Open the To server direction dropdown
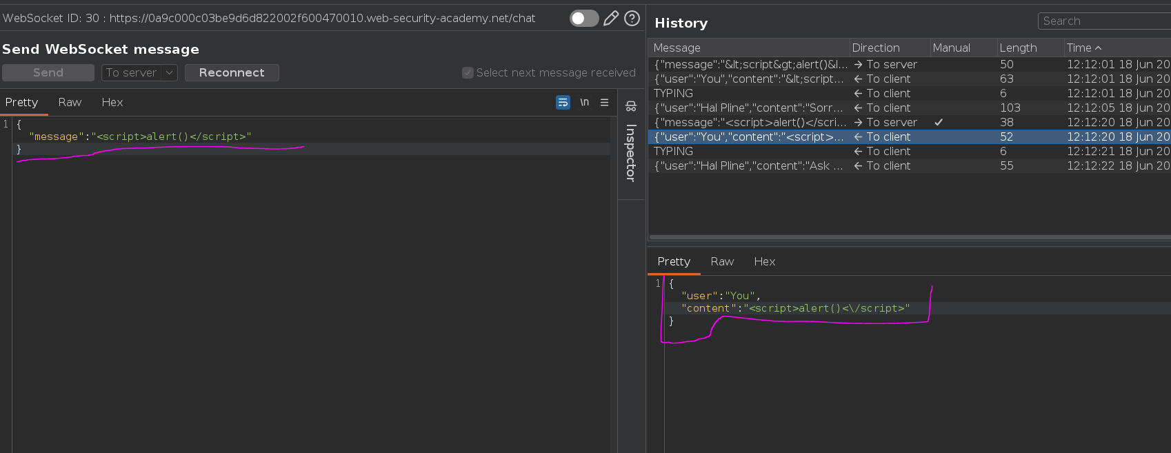Viewport: 1171px width, 453px height. 140,72
